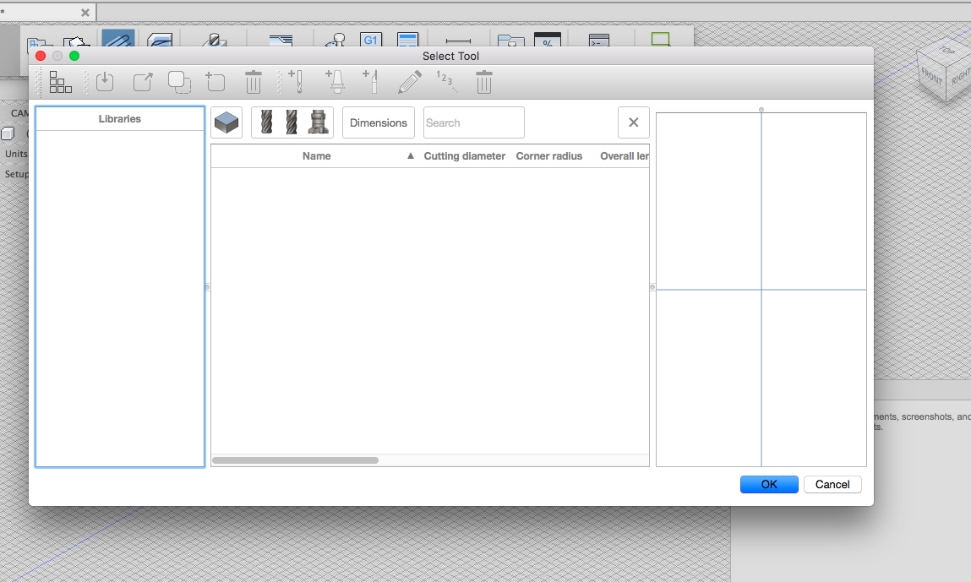Click the delete tool trash icon
Image resolution: width=971 pixels, height=582 pixels.
pyautogui.click(x=484, y=82)
